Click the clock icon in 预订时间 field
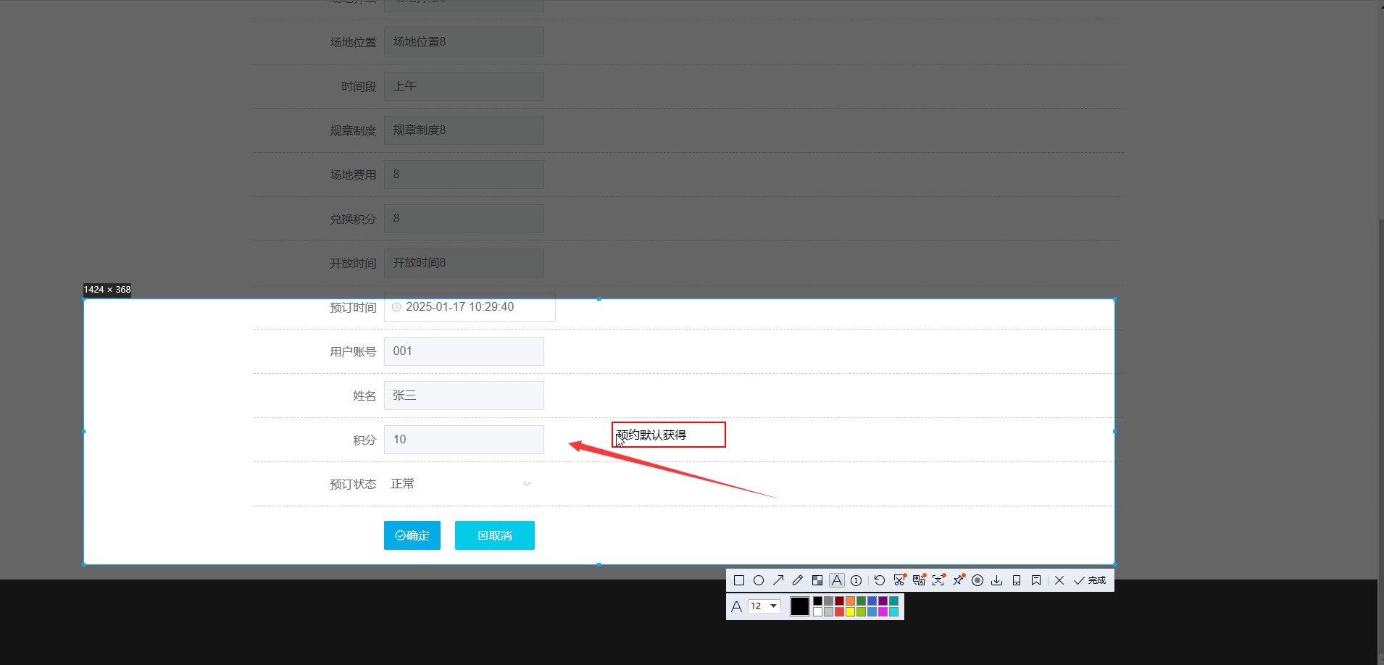Image resolution: width=1384 pixels, height=665 pixels. tap(396, 307)
